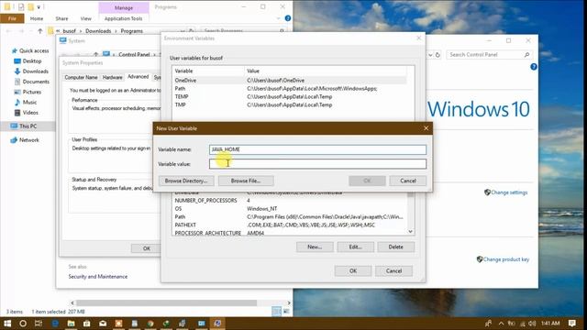Click the Variable name input field
Image resolution: width=587 pixels, height=330 pixels.
coord(317,149)
